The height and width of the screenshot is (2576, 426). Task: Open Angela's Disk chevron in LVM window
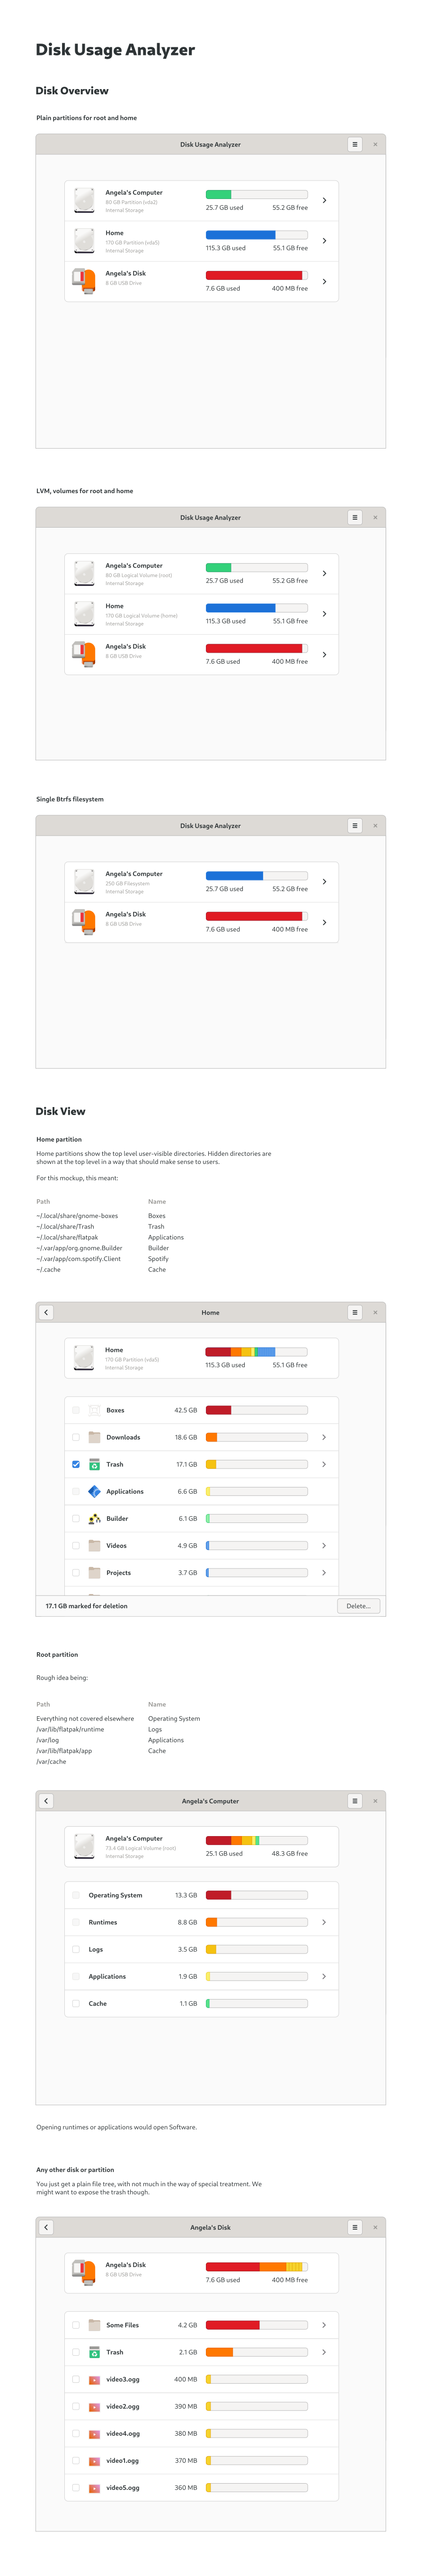(x=324, y=654)
